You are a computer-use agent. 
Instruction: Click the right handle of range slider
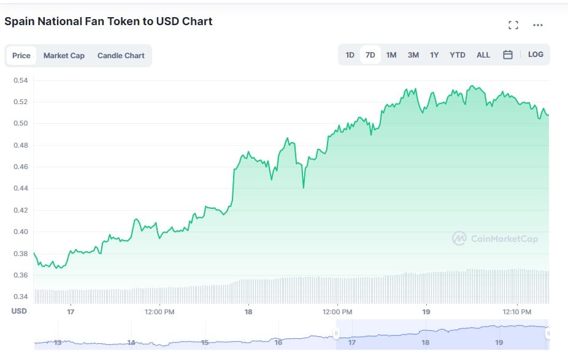548,334
